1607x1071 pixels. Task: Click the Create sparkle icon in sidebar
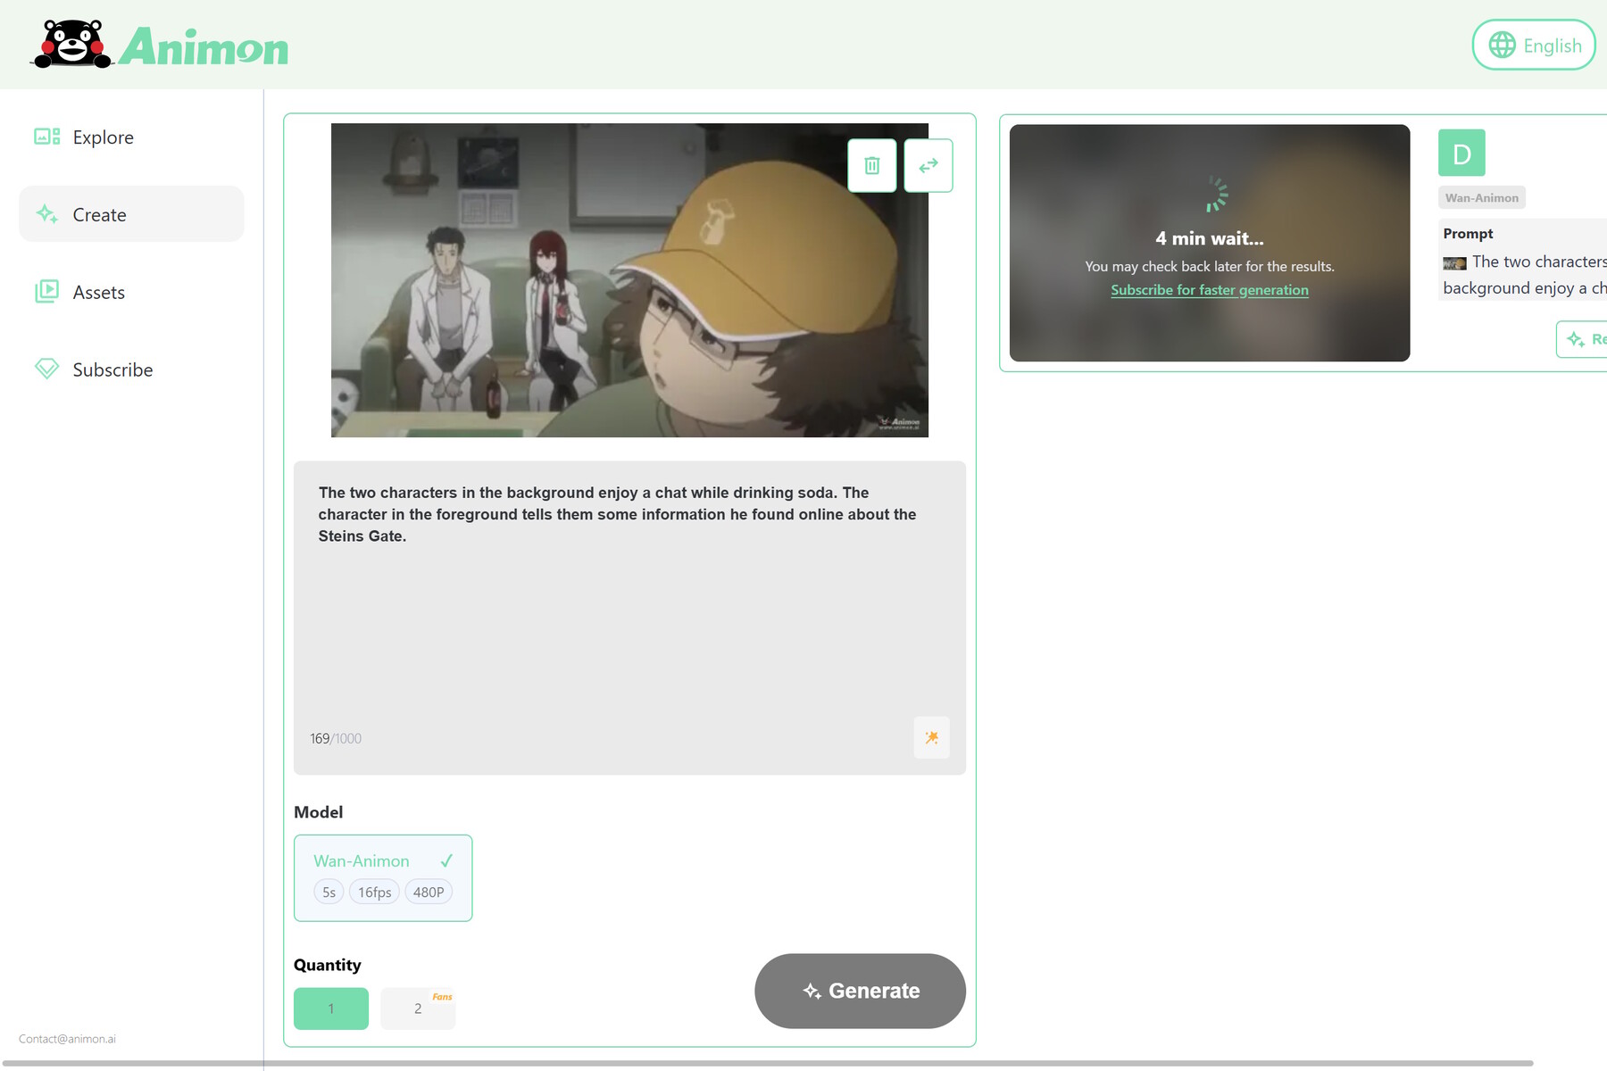click(46, 214)
